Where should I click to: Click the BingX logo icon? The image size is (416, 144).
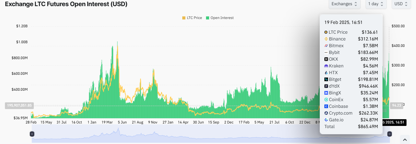[326, 93]
